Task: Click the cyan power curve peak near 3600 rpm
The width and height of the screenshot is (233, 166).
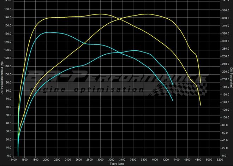Action: point(134,50)
